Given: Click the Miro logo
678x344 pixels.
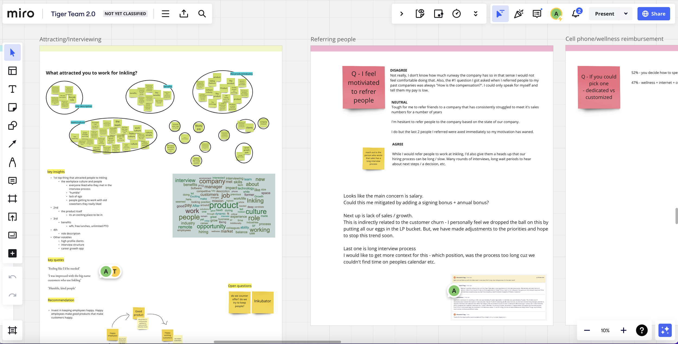Looking at the screenshot, I should [21, 14].
